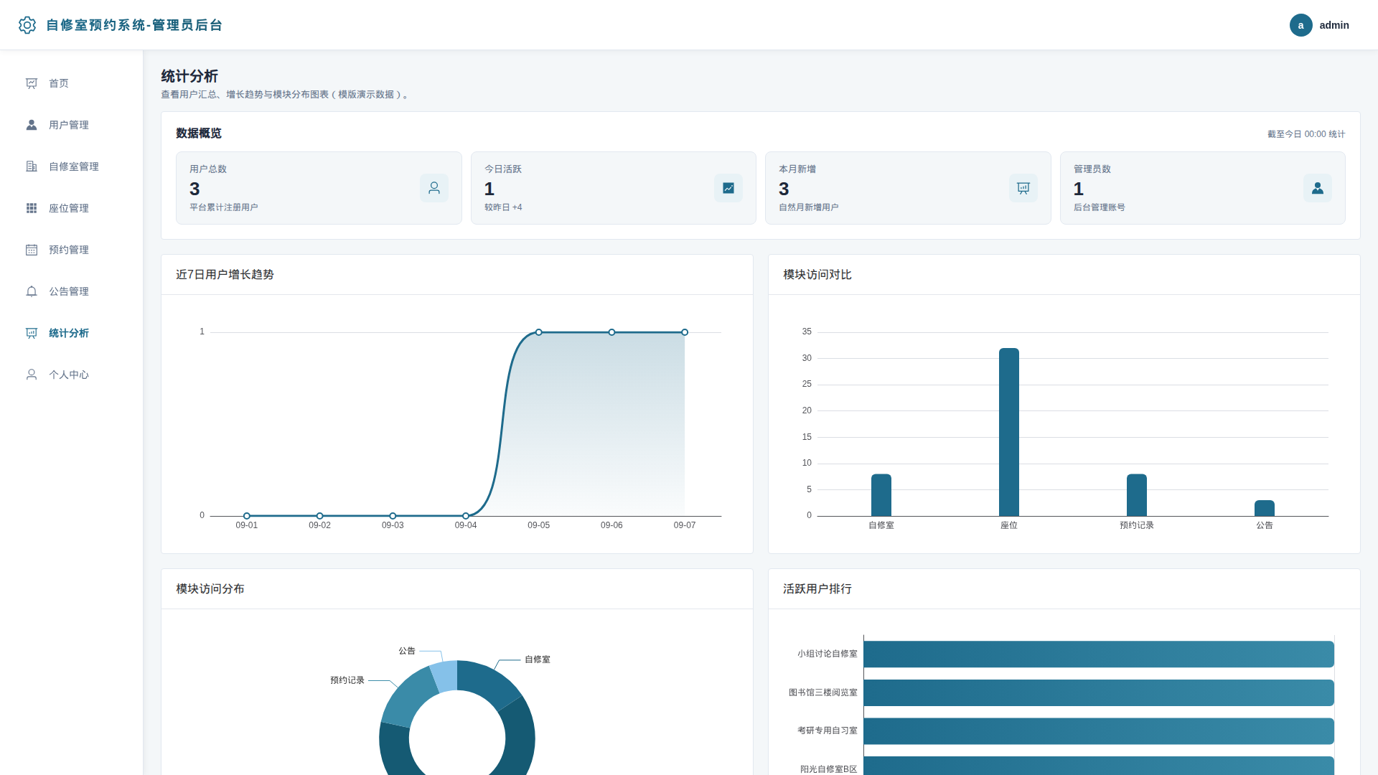This screenshot has height=775, width=1378.
Task: Click the 较昨日 +4 text
Action: tap(503, 207)
